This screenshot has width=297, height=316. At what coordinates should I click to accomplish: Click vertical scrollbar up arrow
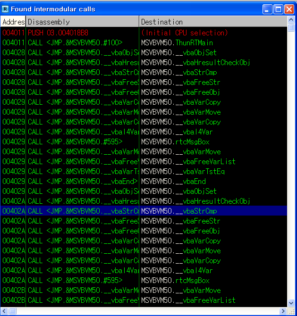[x=291, y=19]
